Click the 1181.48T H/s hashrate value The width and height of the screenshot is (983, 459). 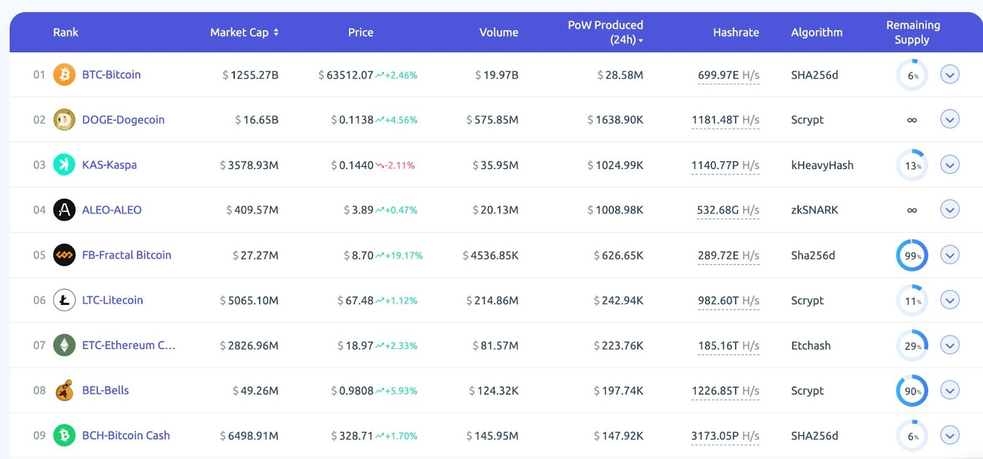tap(726, 120)
